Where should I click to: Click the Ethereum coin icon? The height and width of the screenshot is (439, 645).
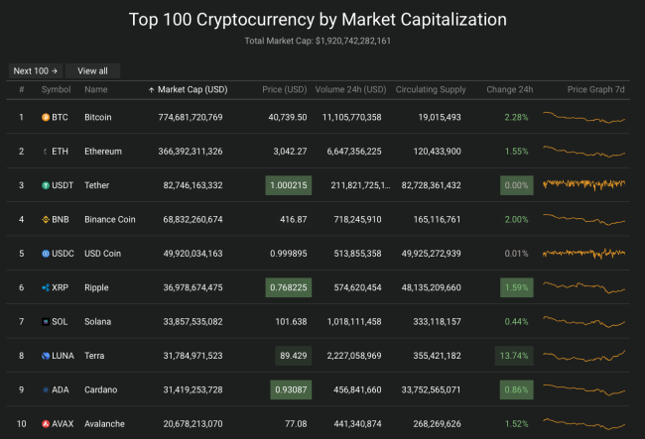[x=46, y=152]
